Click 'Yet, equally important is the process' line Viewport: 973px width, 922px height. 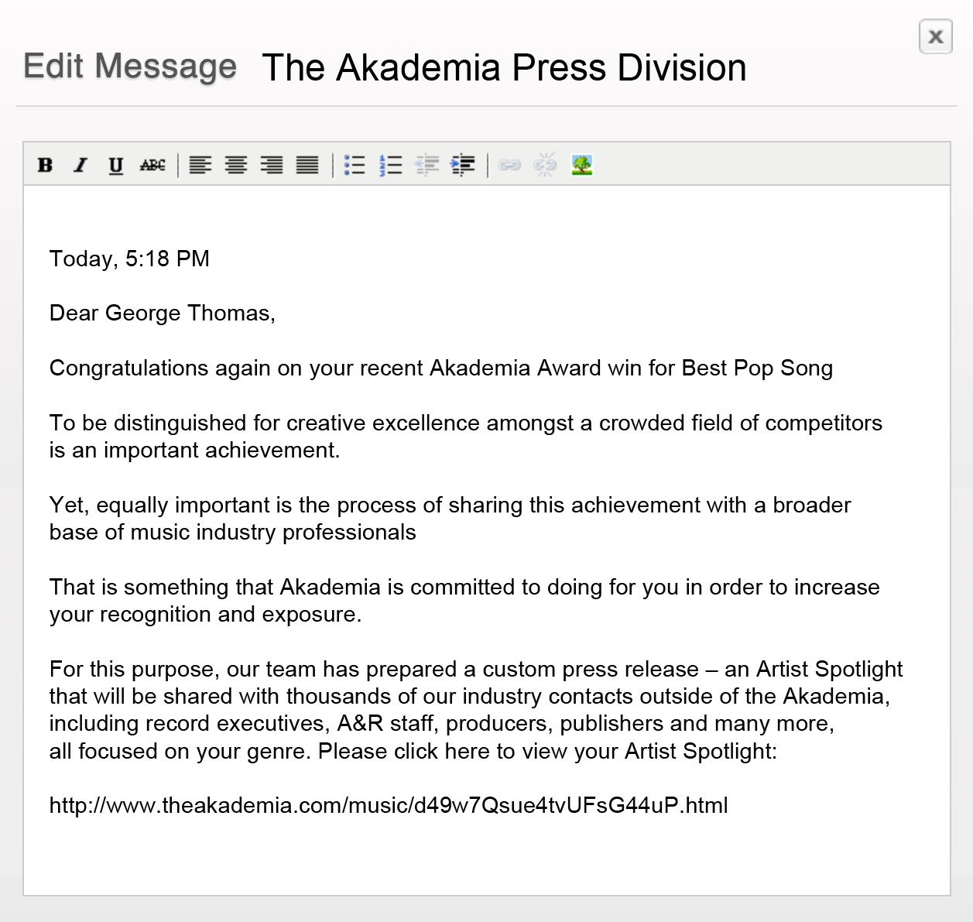(451, 505)
